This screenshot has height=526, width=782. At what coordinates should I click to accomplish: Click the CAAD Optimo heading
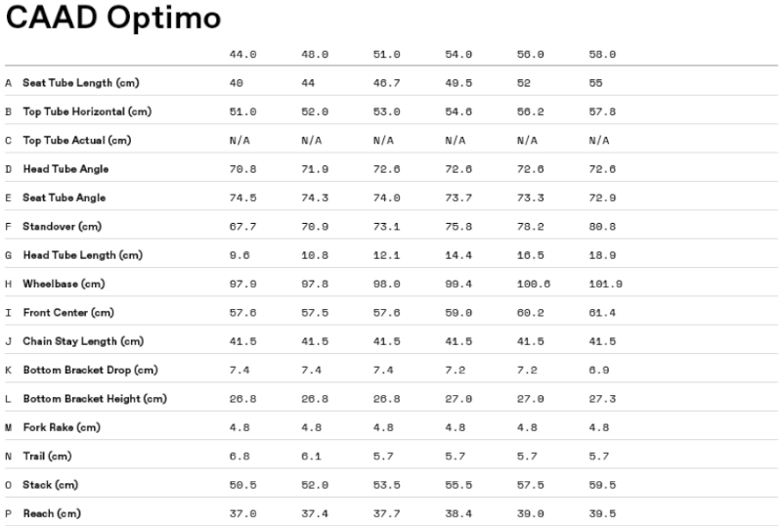[x=113, y=18]
